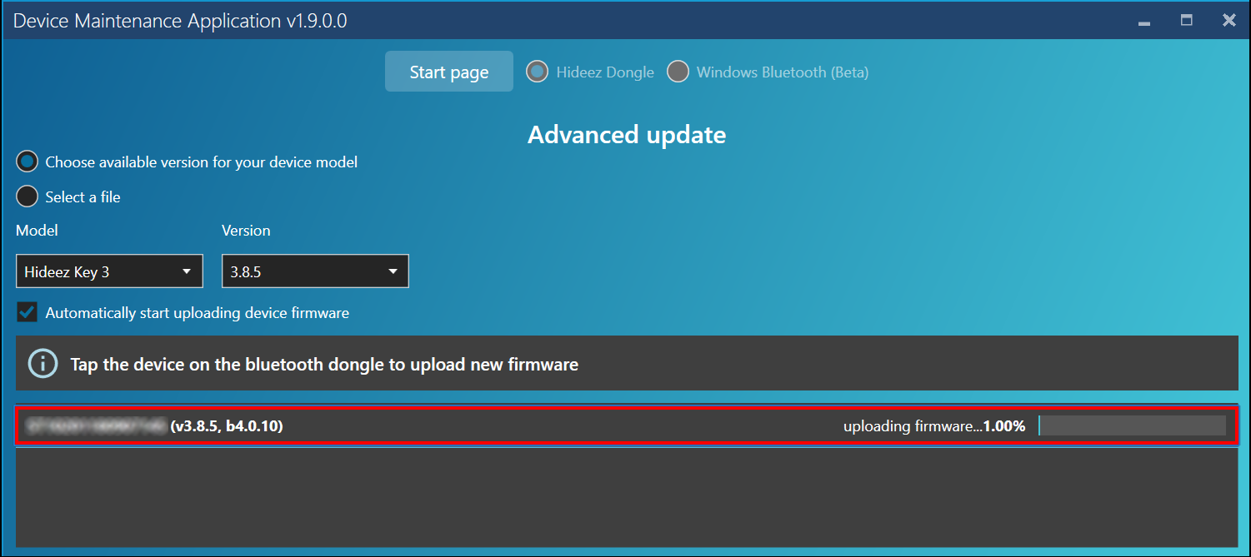
Task: Close the Device Maintenance Application window
Action: point(1228,21)
